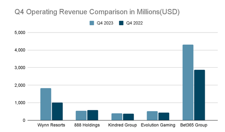Select 888 Holdings Q4 2023 bar
This screenshot has height=132, width=225.
(81, 116)
